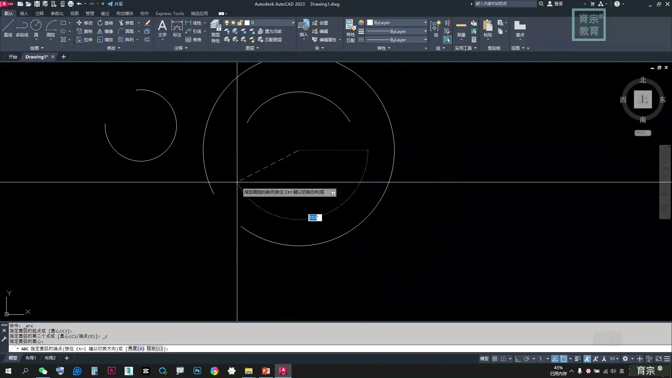This screenshot has width=672, height=378.
Task: Open the Insert (插入) ribbon tab
Action: (24, 13)
